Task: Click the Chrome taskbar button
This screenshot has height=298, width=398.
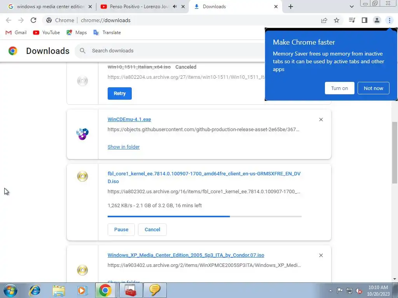Action: (x=105, y=290)
